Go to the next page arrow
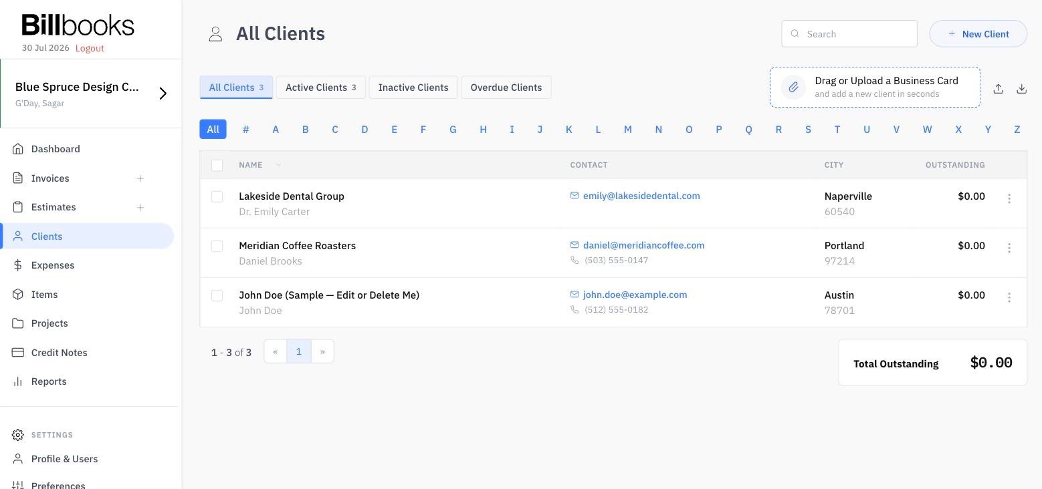Screen dimensions: 1042x489 [322, 351]
